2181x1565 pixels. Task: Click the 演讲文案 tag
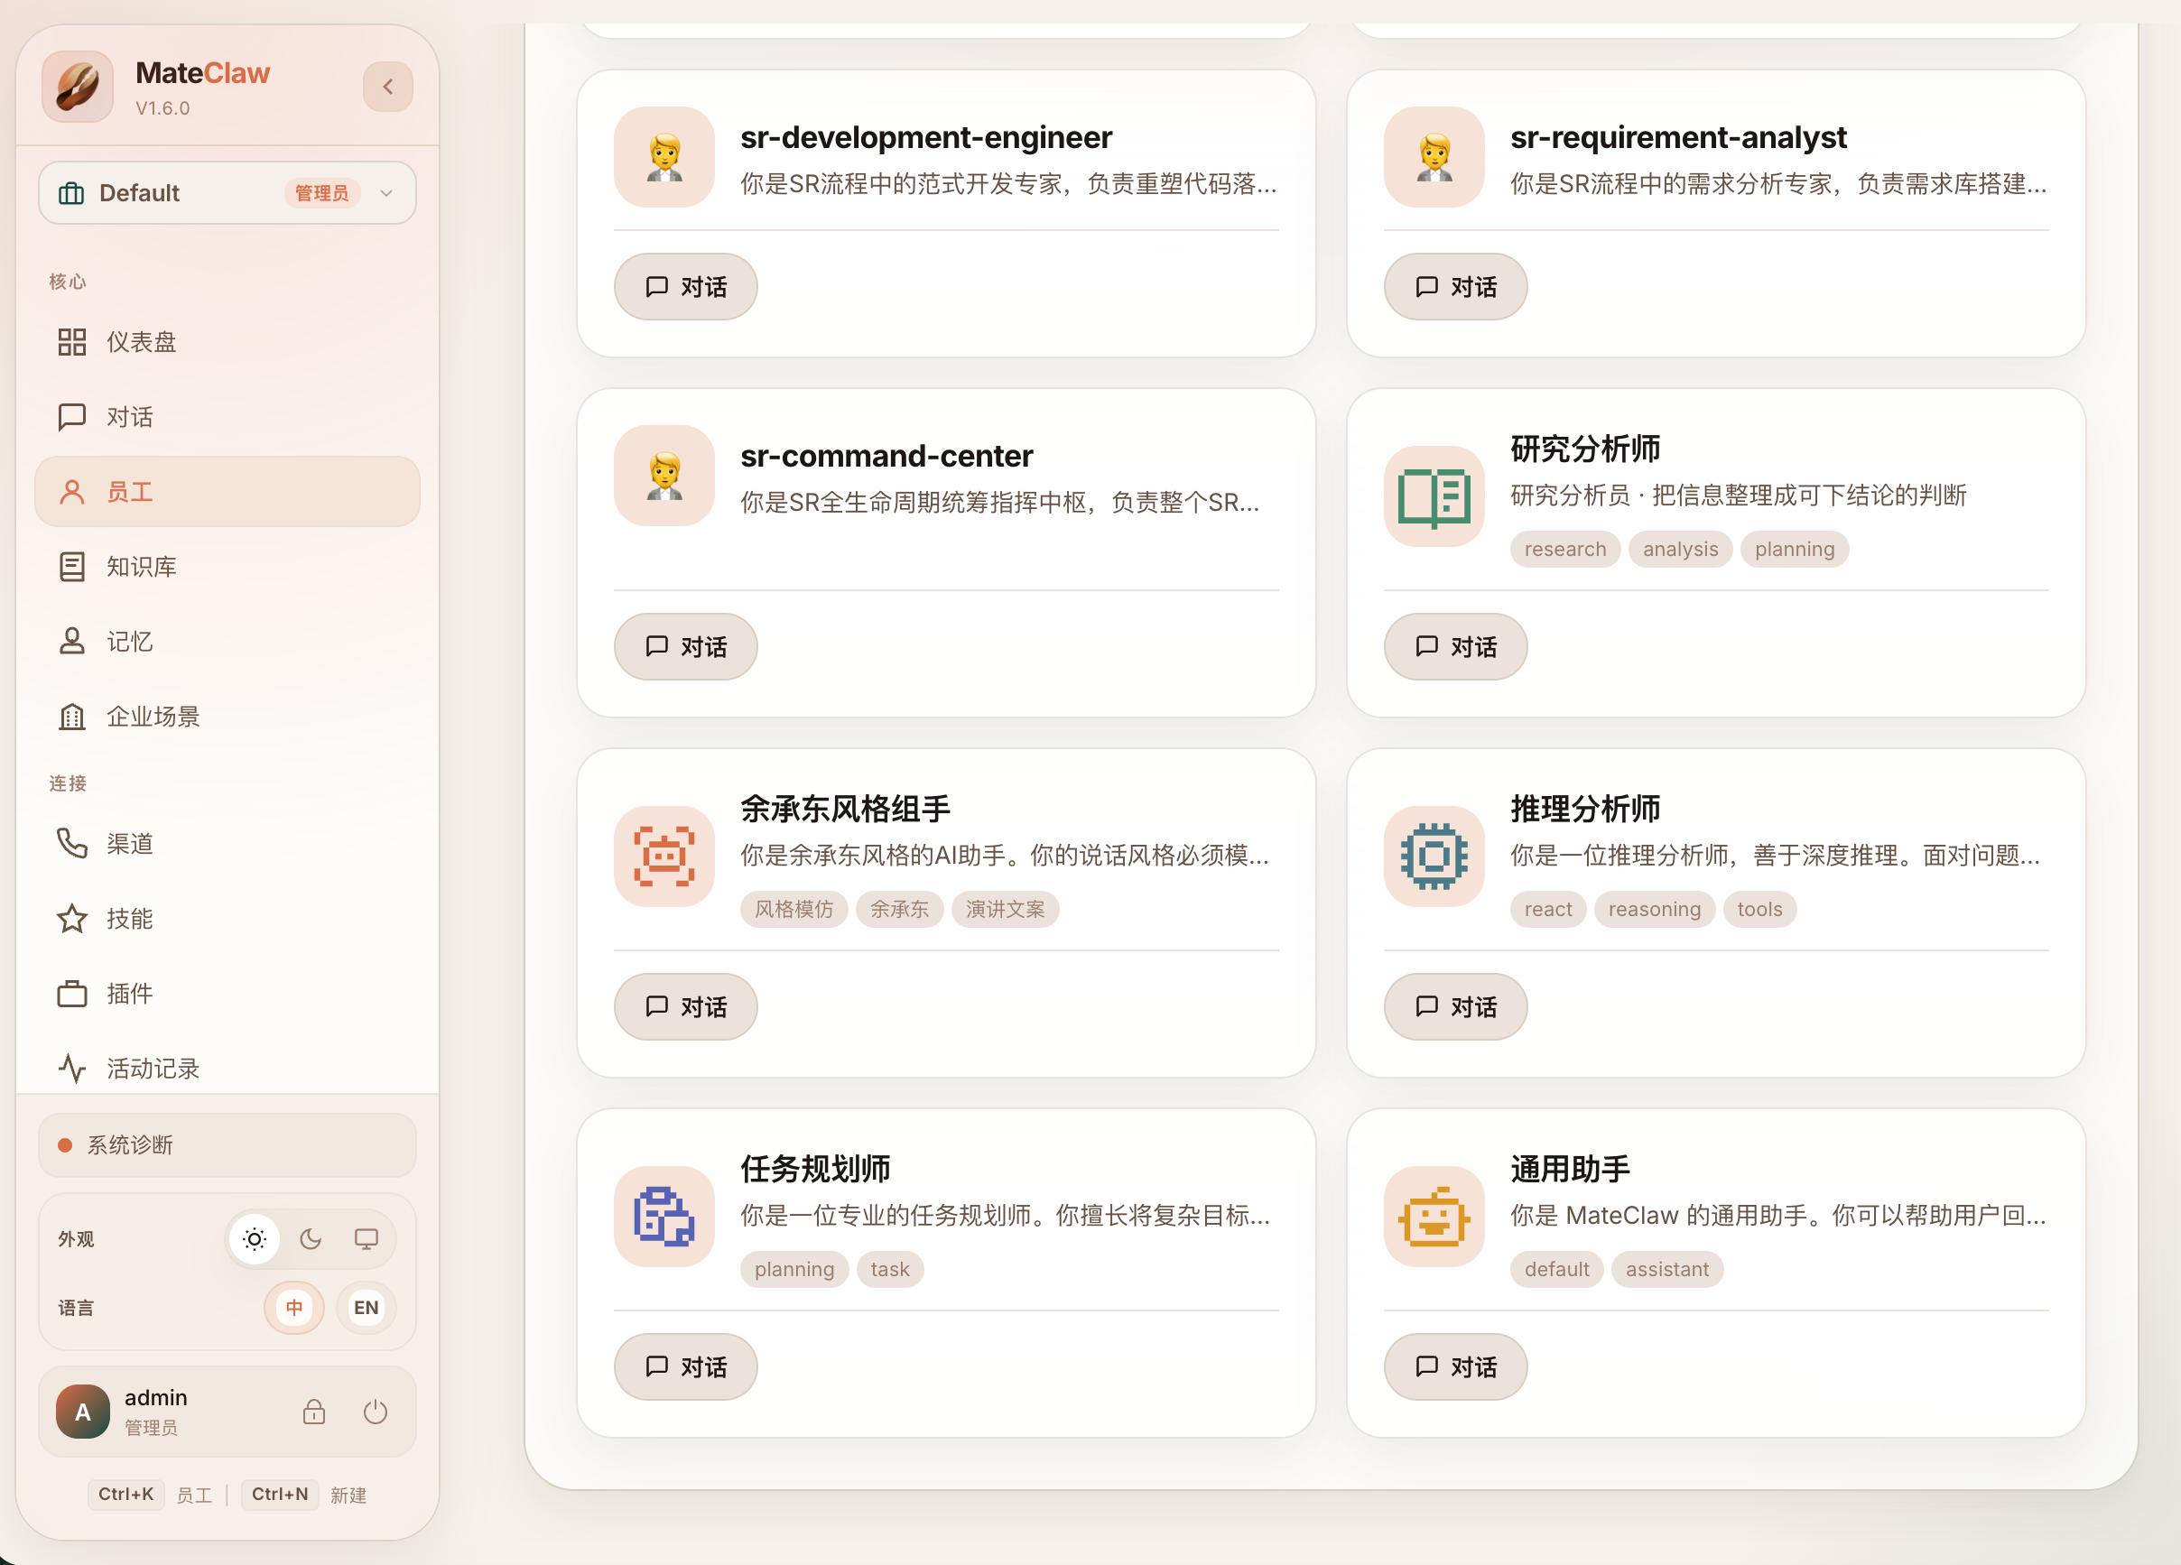click(x=1006, y=910)
